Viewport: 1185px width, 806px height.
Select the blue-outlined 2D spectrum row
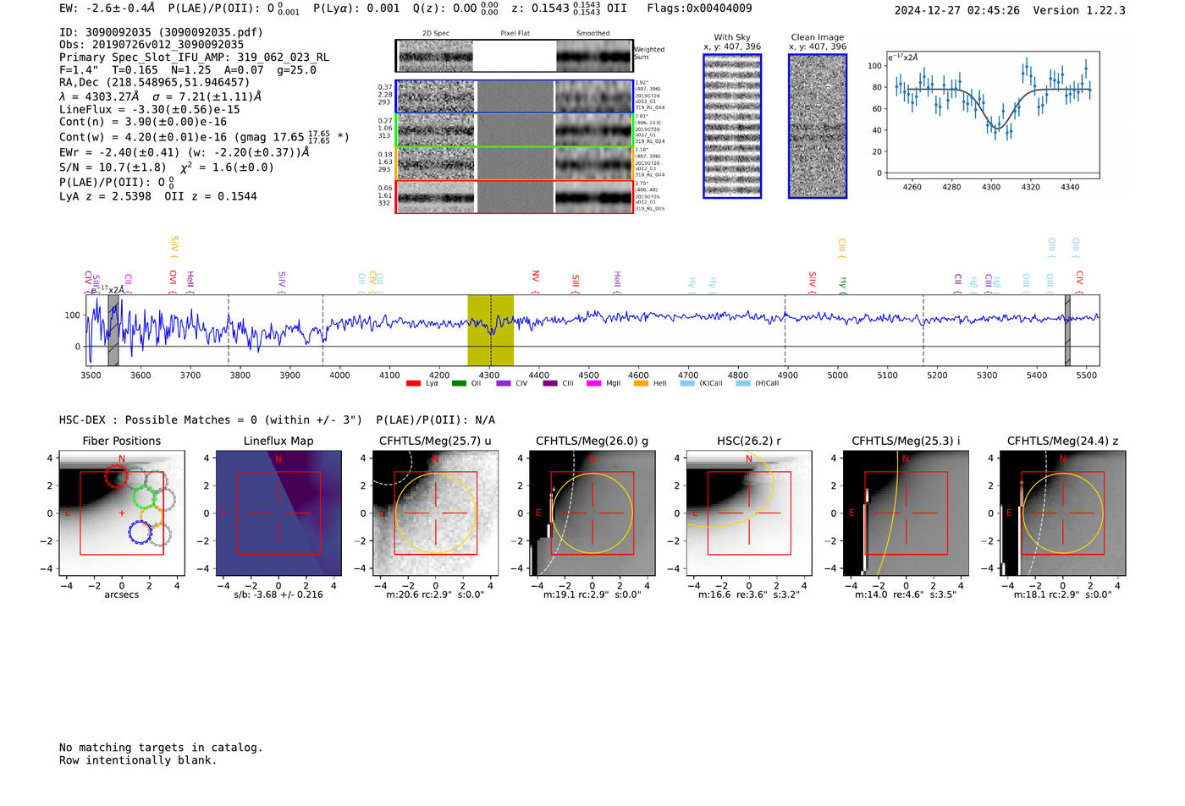[x=515, y=96]
